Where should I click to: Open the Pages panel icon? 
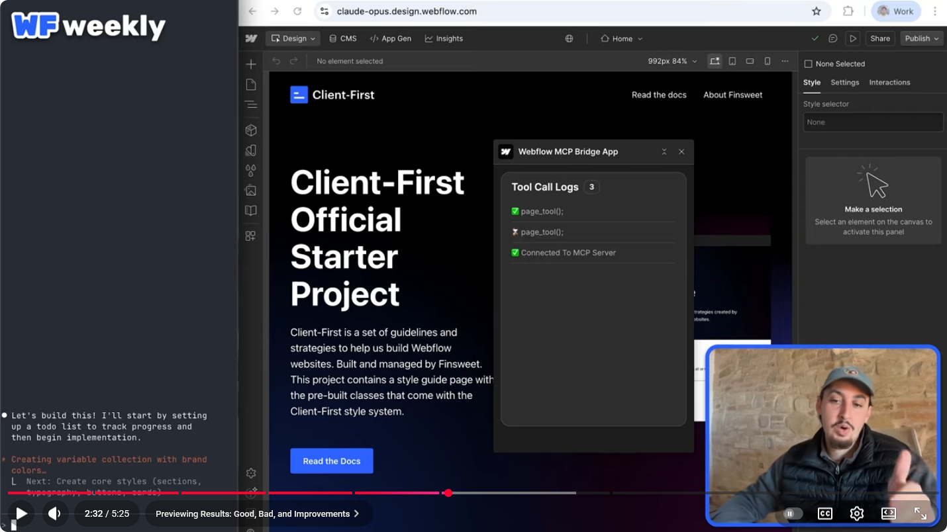coord(251,85)
